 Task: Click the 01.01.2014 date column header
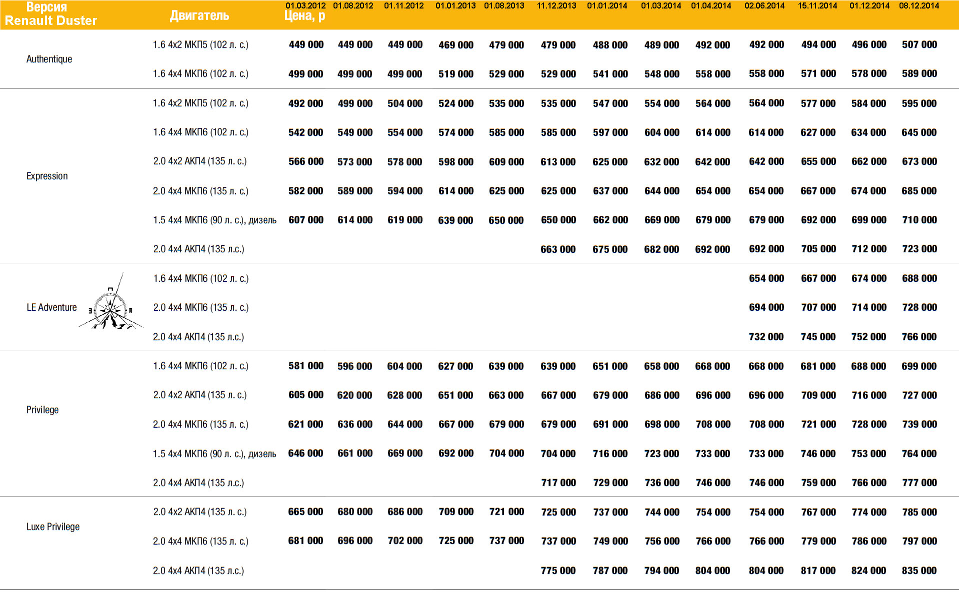click(x=607, y=5)
